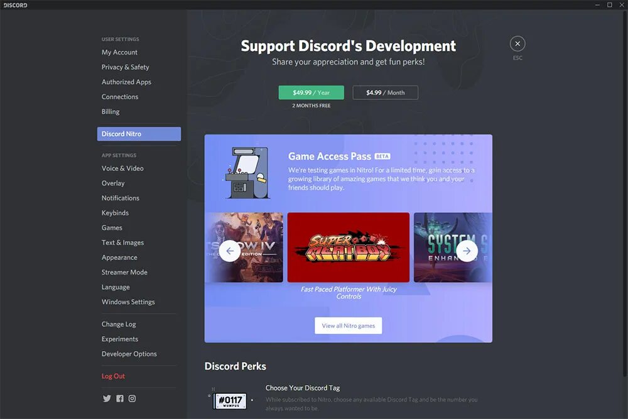Maximize the Discord window
628x419 pixels.
[x=610, y=5]
